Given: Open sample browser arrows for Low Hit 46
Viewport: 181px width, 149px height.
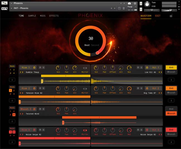Looking at the screenshot, I should pos(160,72).
